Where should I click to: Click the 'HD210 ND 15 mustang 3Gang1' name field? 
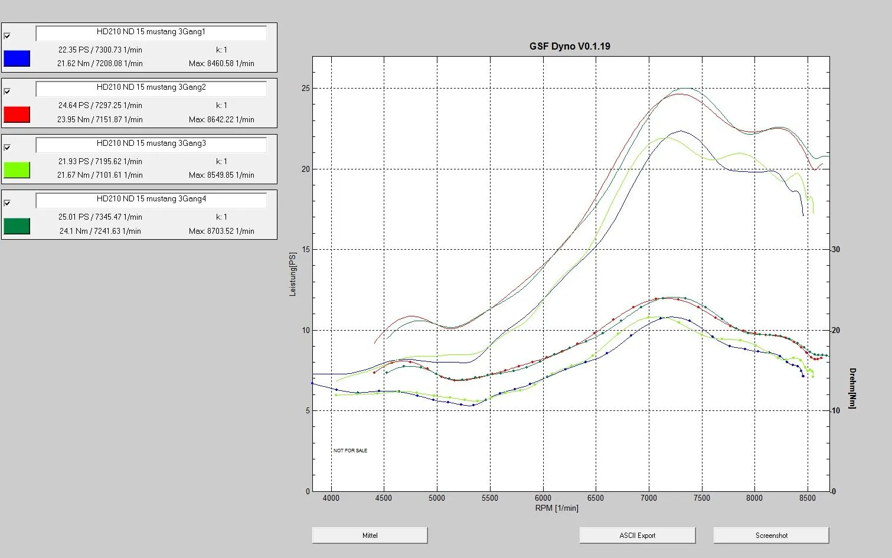(x=151, y=33)
